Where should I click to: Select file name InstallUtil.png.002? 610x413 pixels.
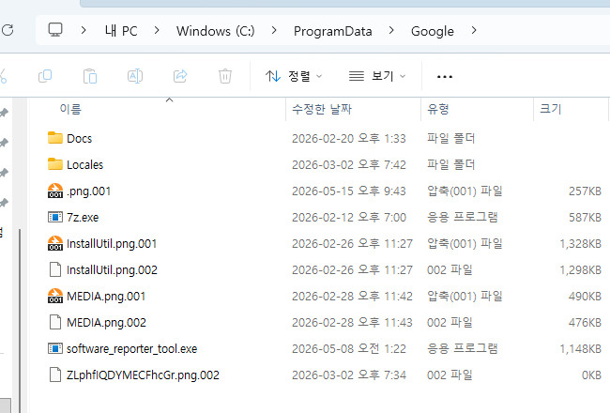[112, 270]
